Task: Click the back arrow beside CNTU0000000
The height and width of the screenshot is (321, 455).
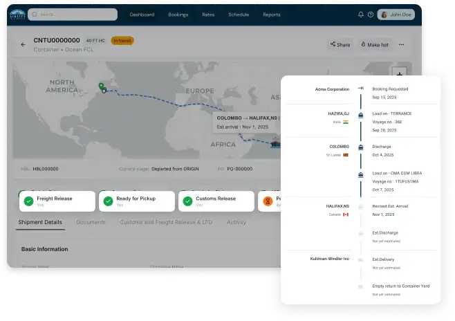Action: (x=24, y=44)
